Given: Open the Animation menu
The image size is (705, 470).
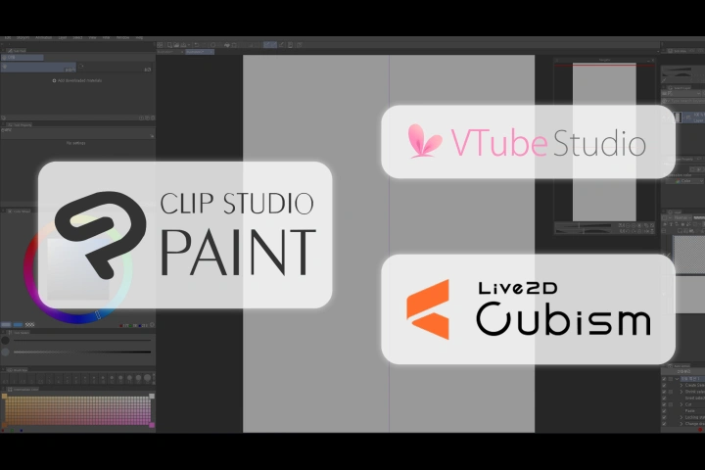Looking at the screenshot, I should [44, 38].
